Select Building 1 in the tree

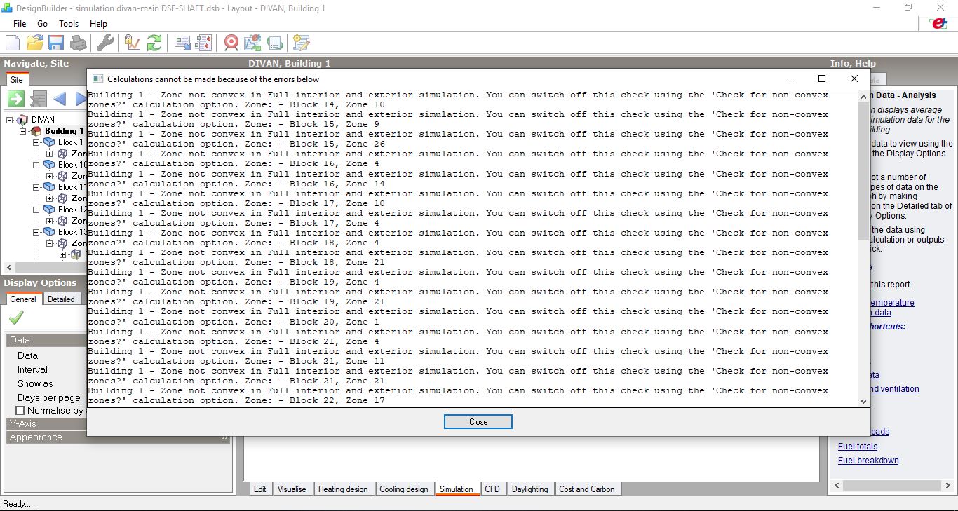click(x=64, y=131)
